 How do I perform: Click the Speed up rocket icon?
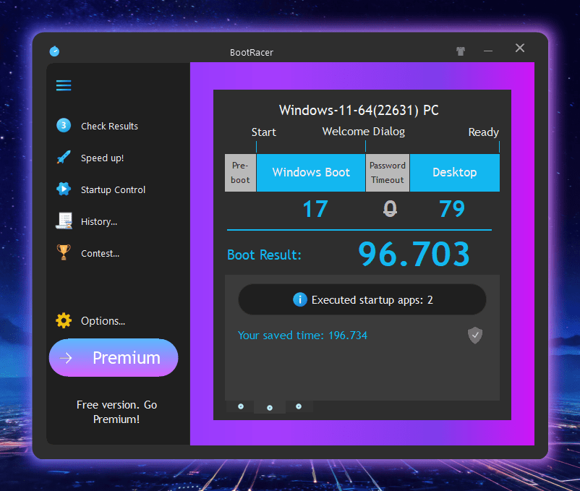(64, 157)
